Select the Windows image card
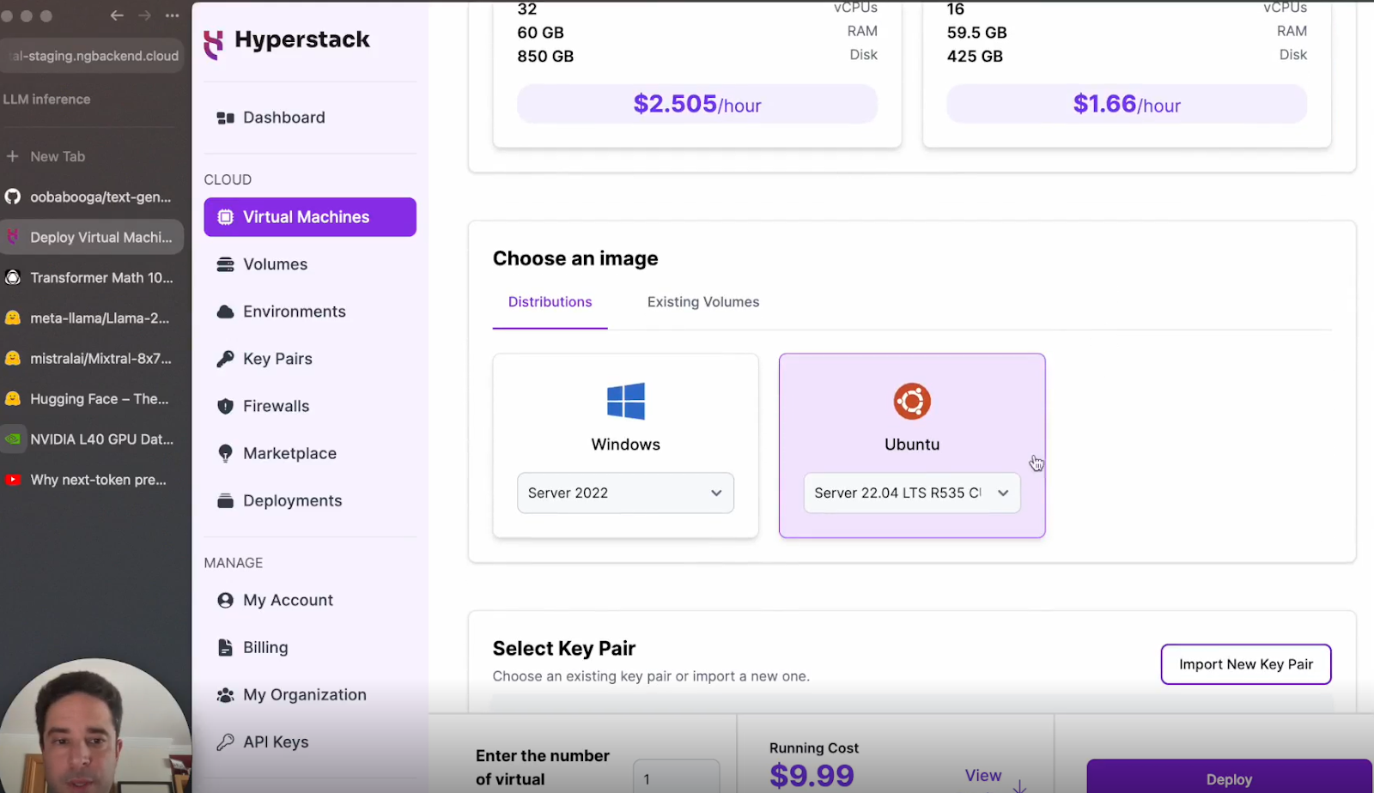Screen dimensions: 1374x793 click(x=625, y=445)
